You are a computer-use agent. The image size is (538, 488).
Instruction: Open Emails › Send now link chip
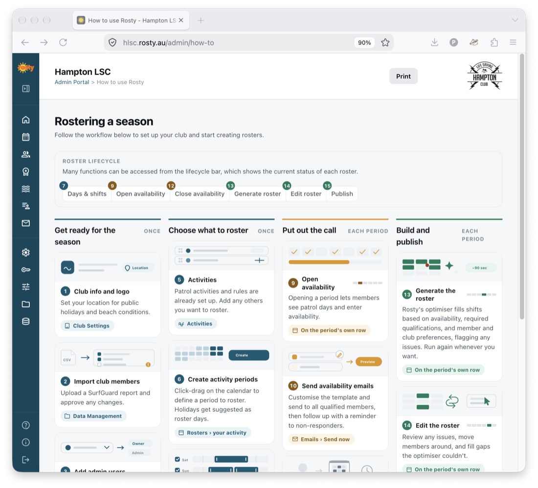321,439
